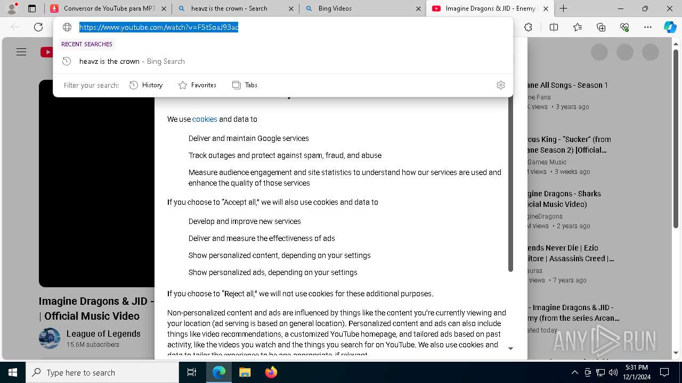Toggle split screen view
Image resolution: width=682 pixels, height=383 pixels.
tap(554, 27)
